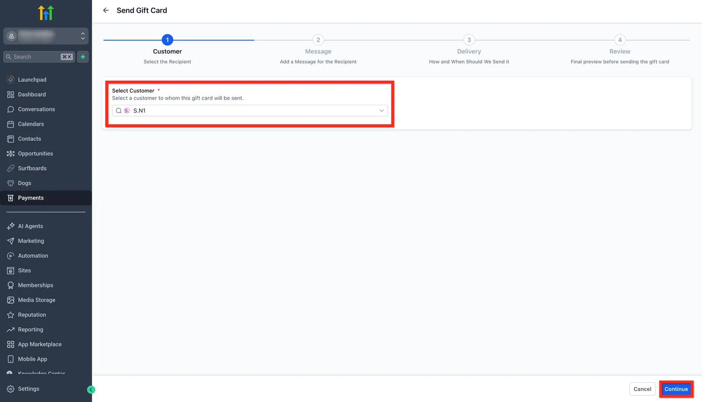Click the AI Agents sparkle icon
Viewport: 702px width, 402px height.
(11, 226)
